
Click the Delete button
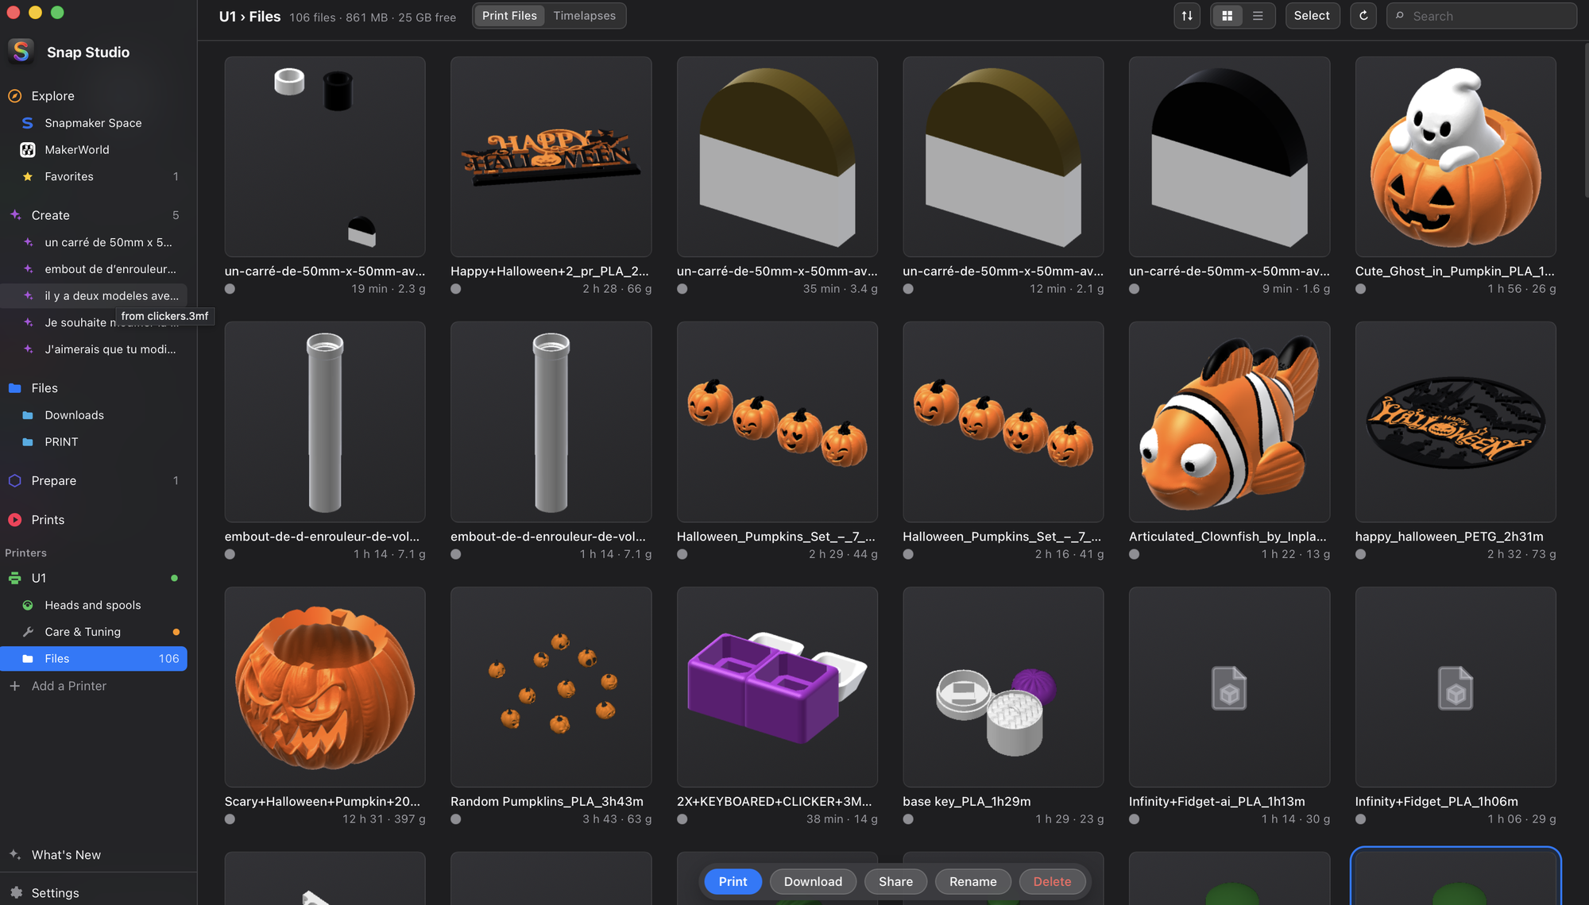click(1052, 882)
